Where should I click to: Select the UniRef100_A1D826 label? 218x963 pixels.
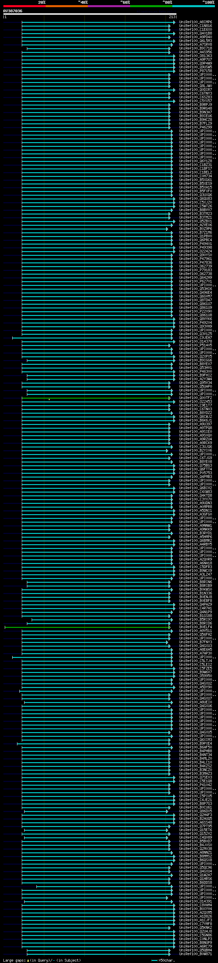196,916
